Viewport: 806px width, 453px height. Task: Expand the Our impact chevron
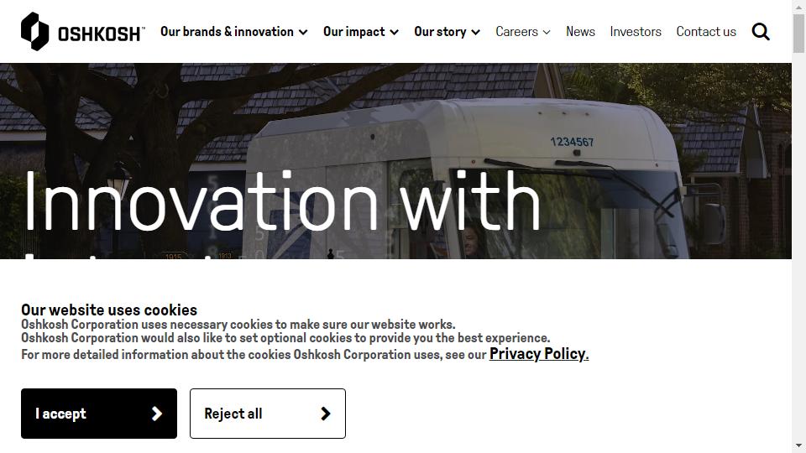(x=395, y=33)
